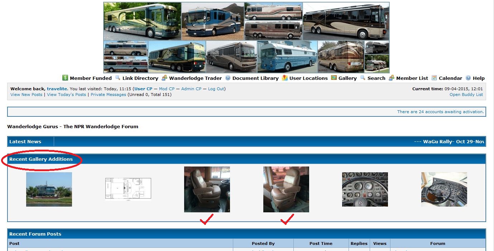Open the dashboard gauges gallery thumbnail
This screenshot has width=494, height=251.
point(365,189)
